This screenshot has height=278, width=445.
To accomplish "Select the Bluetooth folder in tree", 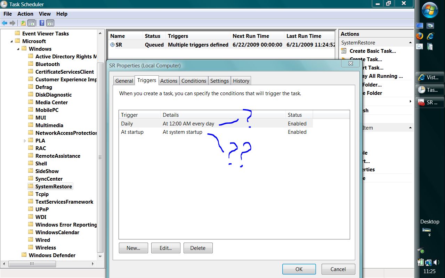I will coord(48,64).
